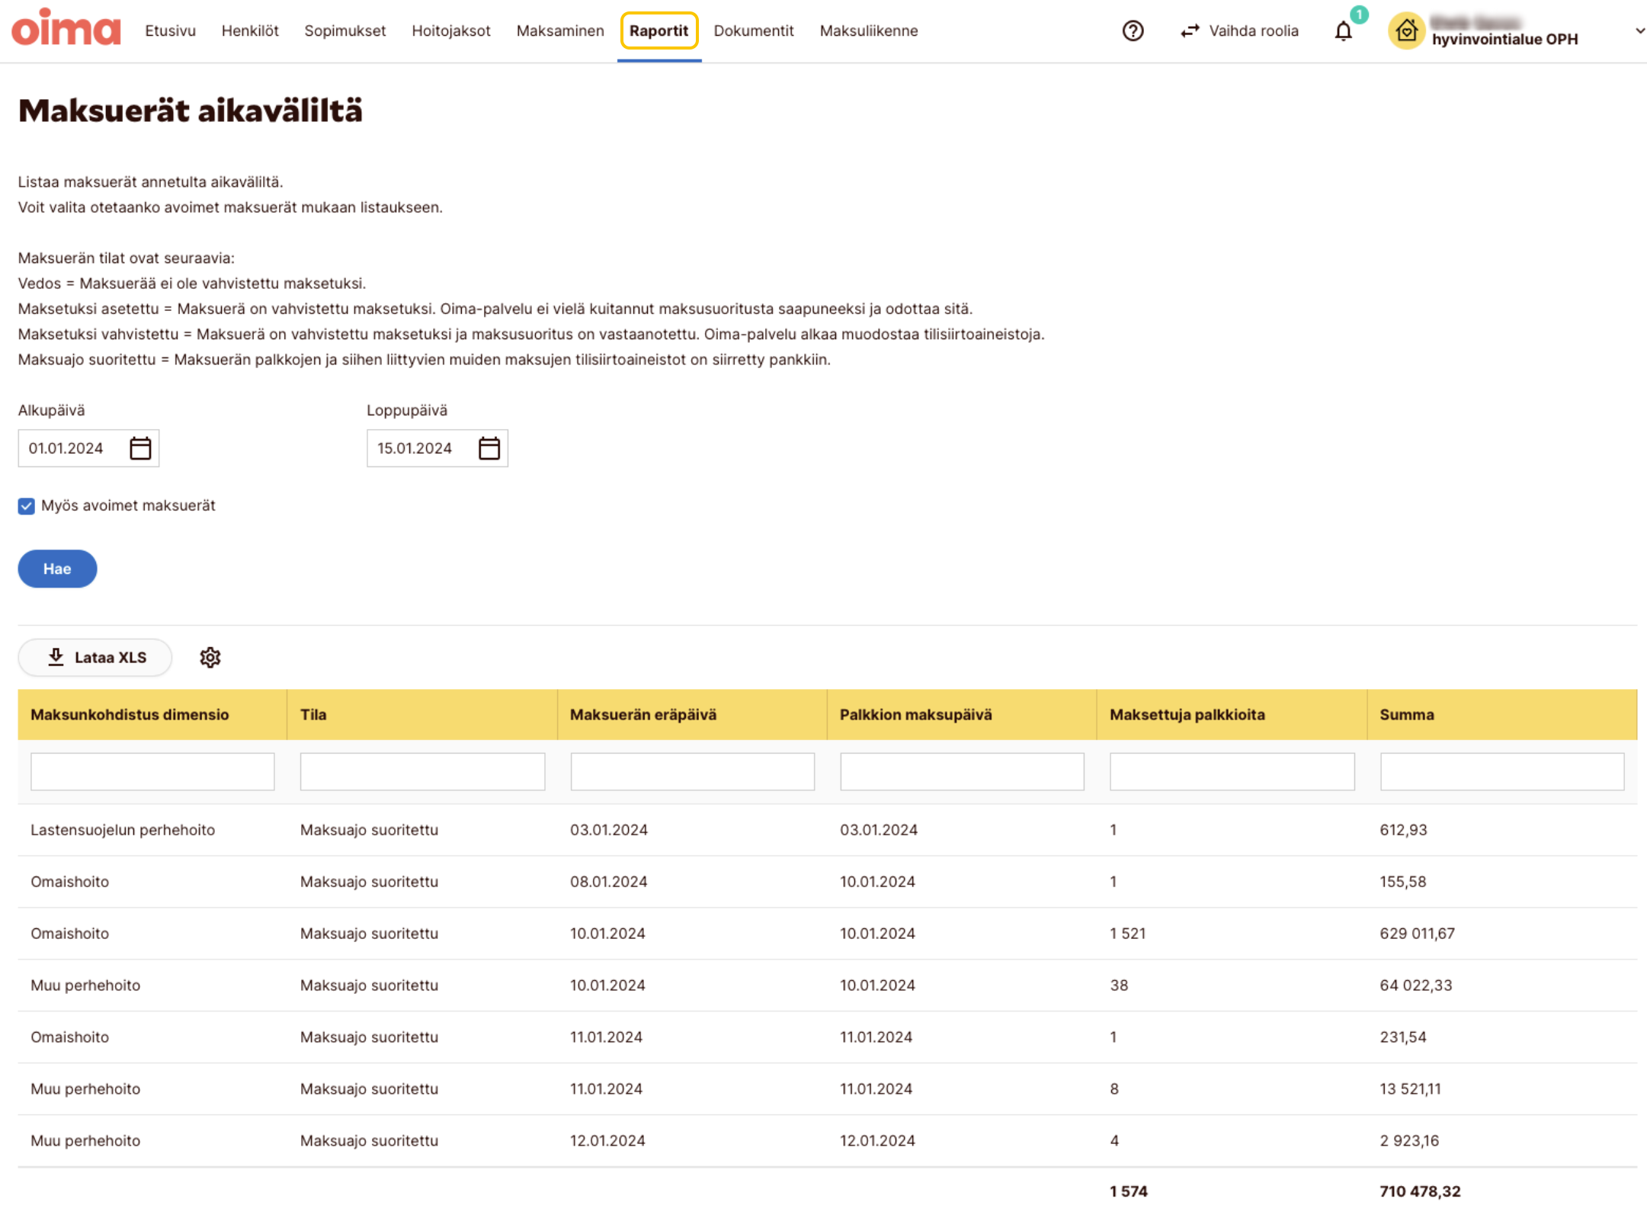Viewport: 1647px width, 1221px height.
Task: Open the Loppupäivä calendar picker icon
Action: tap(489, 448)
